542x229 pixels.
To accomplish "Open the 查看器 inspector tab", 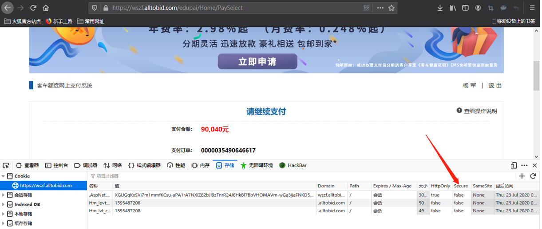I will 28,165.
